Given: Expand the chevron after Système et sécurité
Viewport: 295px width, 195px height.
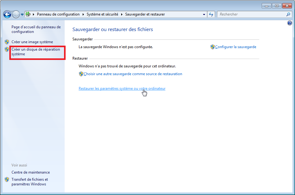Looking at the screenshot, I should 122,14.
